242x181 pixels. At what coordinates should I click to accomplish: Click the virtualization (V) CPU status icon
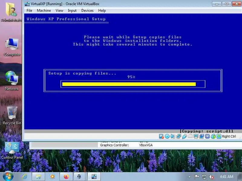point(208,136)
